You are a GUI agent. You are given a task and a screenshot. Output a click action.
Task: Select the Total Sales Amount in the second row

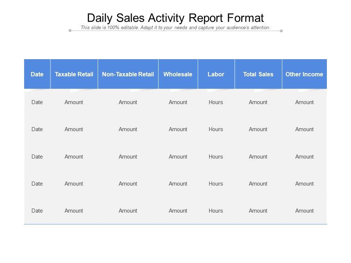258,129
